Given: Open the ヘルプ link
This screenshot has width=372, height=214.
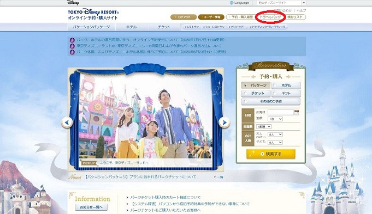Looking at the screenshot, I should 301,10.
